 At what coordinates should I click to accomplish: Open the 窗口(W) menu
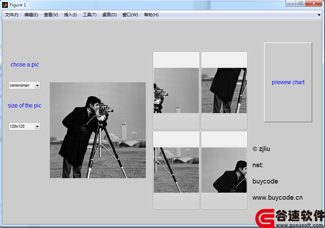click(130, 15)
